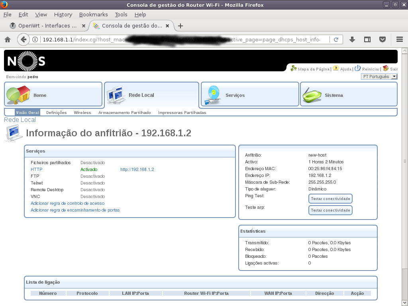Open the Help menu
This screenshot has height=306, width=408.
coord(140,15)
